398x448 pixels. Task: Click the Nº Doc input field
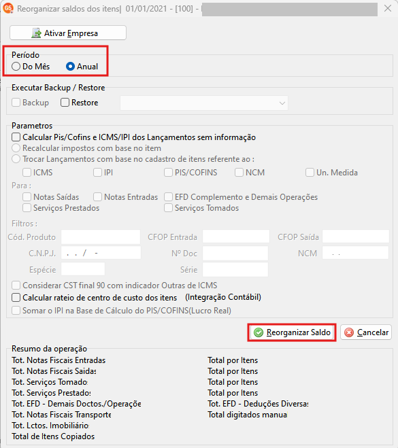pyautogui.click(x=235, y=253)
